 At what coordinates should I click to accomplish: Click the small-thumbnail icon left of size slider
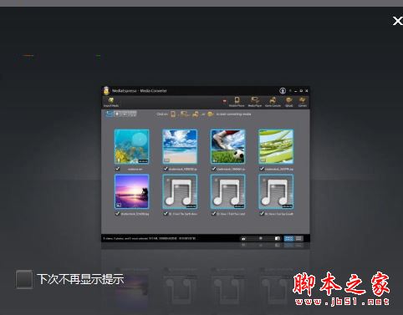tap(243, 239)
